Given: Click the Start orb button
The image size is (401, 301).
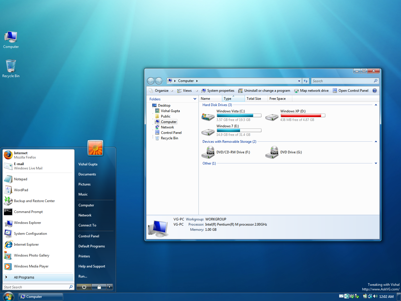Looking at the screenshot, I should (8, 296).
